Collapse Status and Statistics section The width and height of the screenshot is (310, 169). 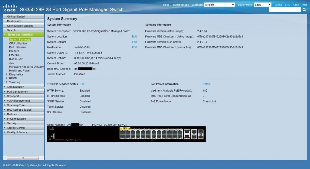pos(24,34)
